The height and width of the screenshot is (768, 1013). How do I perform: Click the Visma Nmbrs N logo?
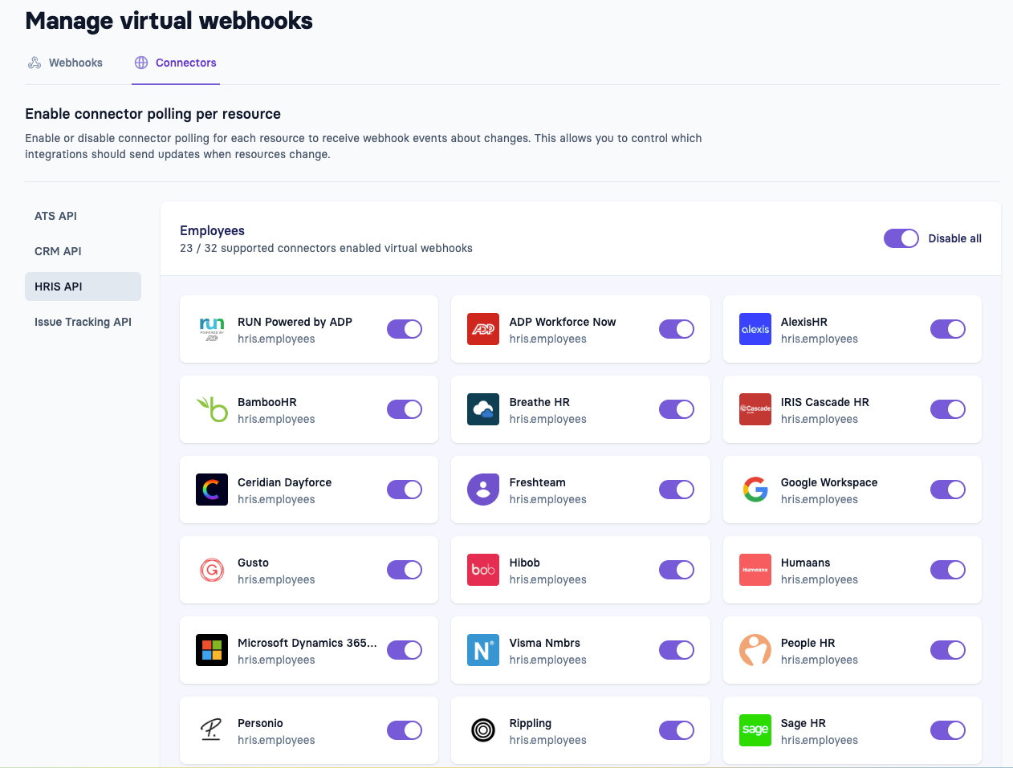coord(483,650)
